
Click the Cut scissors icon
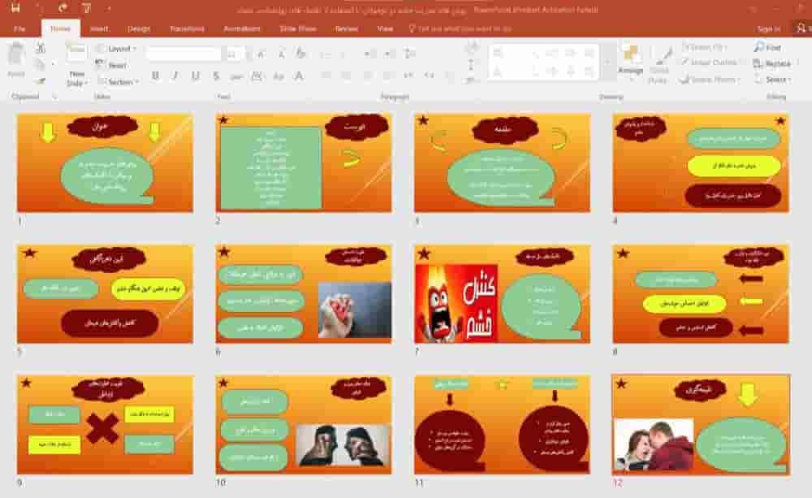pyautogui.click(x=41, y=48)
